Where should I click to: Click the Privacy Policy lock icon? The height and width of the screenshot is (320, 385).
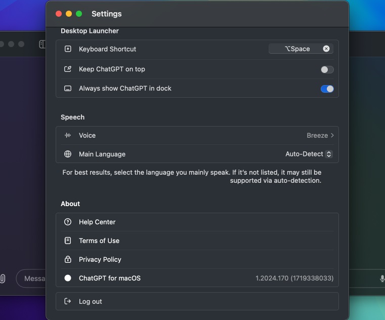[x=68, y=260]
